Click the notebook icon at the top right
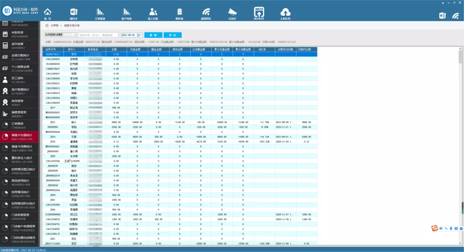464x252 pixels. (443, 15)
